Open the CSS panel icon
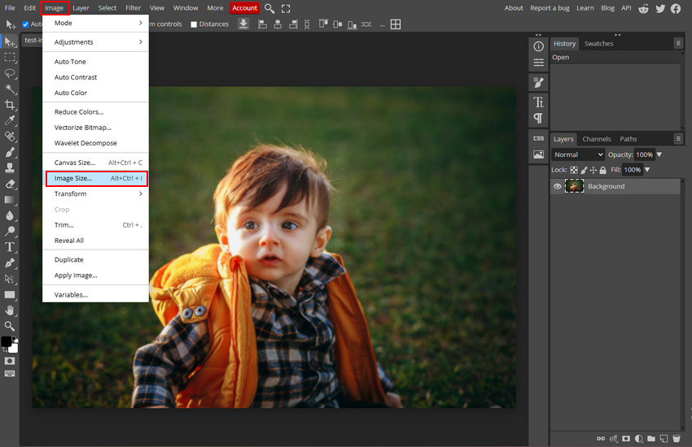This screenshot has height=447, width=692. point(538,138)
